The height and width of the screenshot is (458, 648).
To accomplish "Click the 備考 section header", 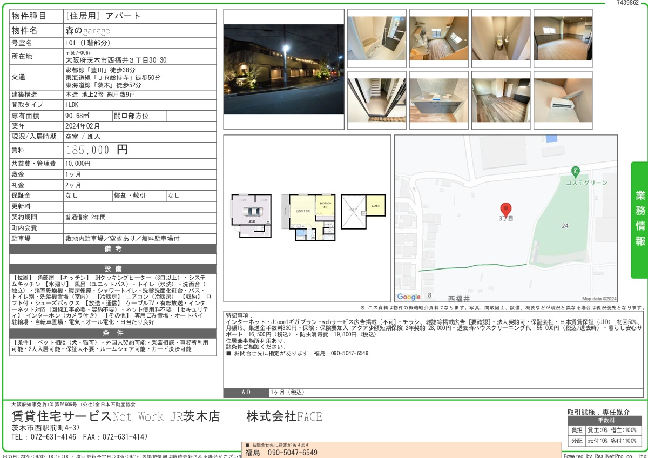I will pos(113,249).
